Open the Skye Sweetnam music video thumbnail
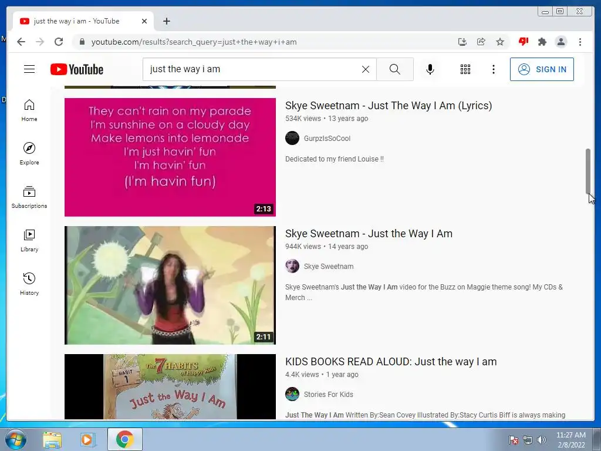This screenshot has height=451, width=601. click(x=170, y=285)
